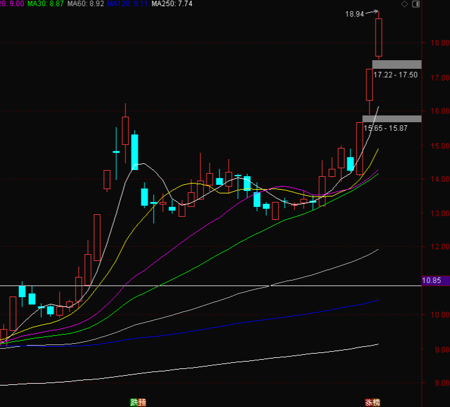Click the 18.00 axis price label
Viewport: 450px width, 407px height.
pyautogui.click(x=440, y=43)
